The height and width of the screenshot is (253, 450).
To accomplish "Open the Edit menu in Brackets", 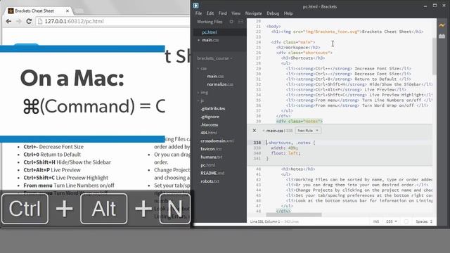I will (x=210, y=13).
